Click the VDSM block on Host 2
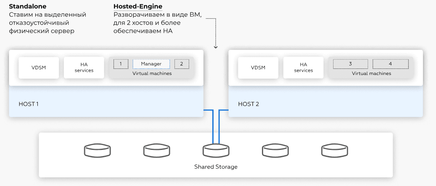Image resolution: width=436 pixels, height=186 pixels. pos(258,68)
